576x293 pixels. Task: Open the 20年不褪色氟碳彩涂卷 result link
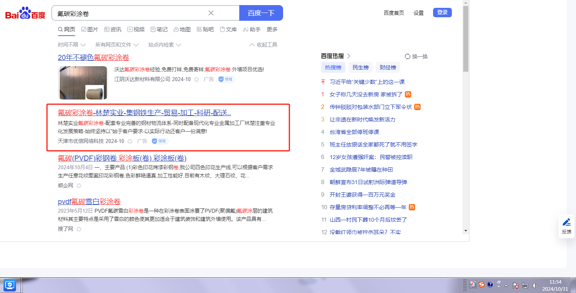(x=94, y=57)
